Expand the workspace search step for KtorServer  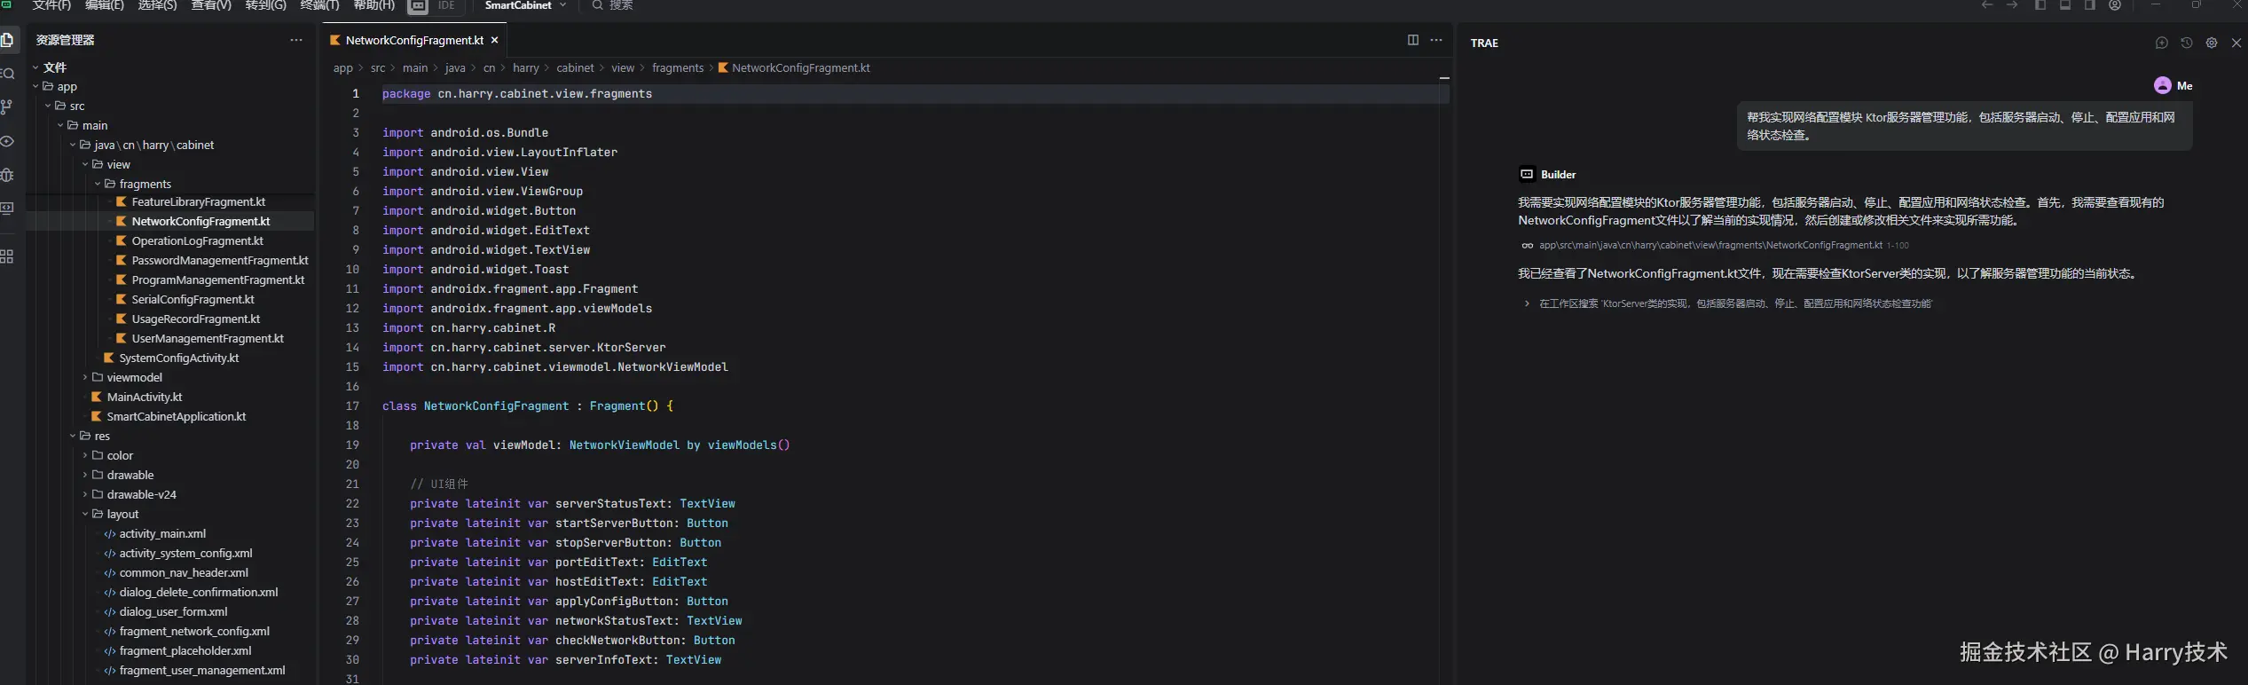coord(1526,303)
